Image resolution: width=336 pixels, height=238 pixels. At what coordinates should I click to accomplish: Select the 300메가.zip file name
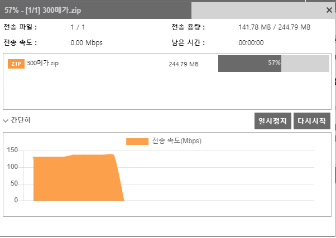click(43, 64)
